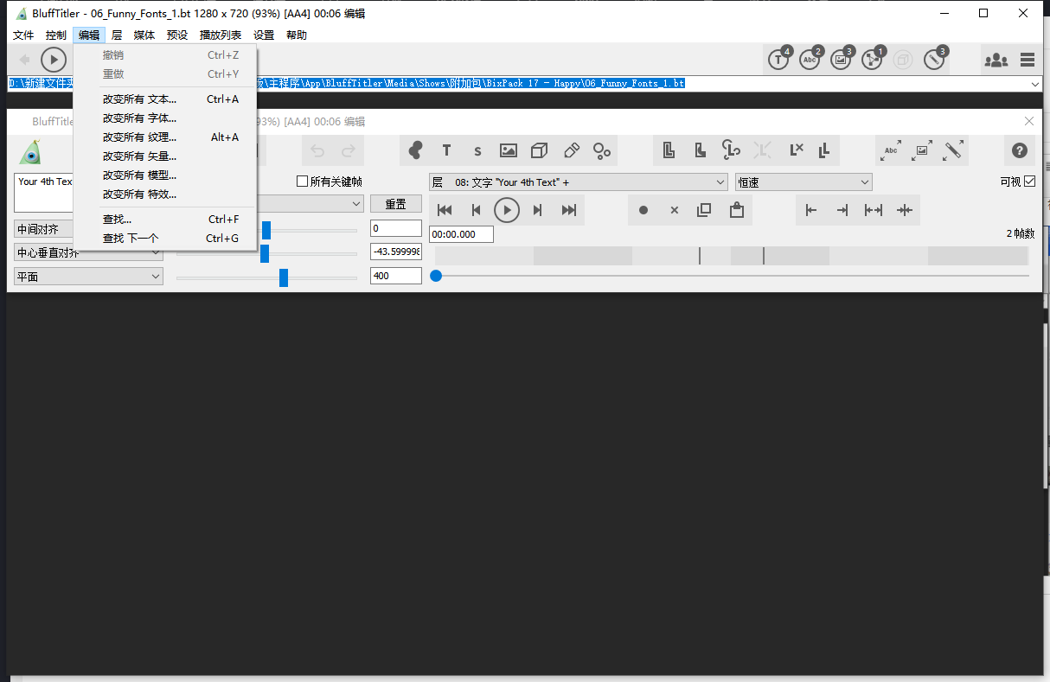Click the particle circles layer icon
1050x682 pixels.
point(602,150)
